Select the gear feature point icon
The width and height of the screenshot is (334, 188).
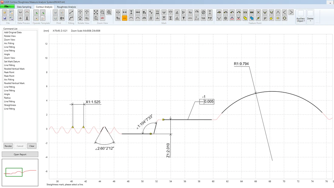coord(226,18)
